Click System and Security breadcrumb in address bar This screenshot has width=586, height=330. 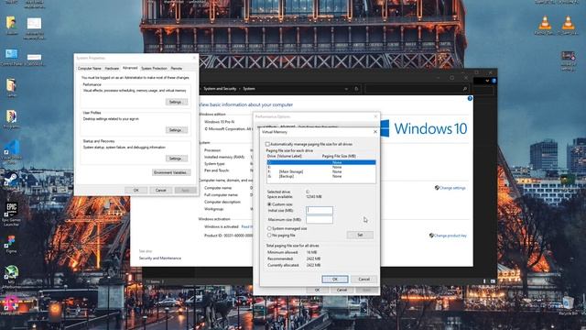point(220,89)
